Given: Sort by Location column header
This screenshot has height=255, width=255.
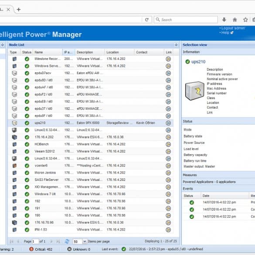Looking at the screenshot, I should (120, 52).
